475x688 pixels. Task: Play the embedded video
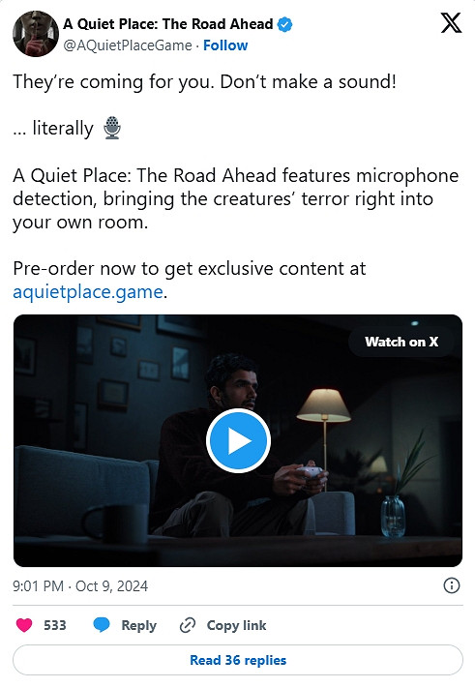click(x=238, y=440)
